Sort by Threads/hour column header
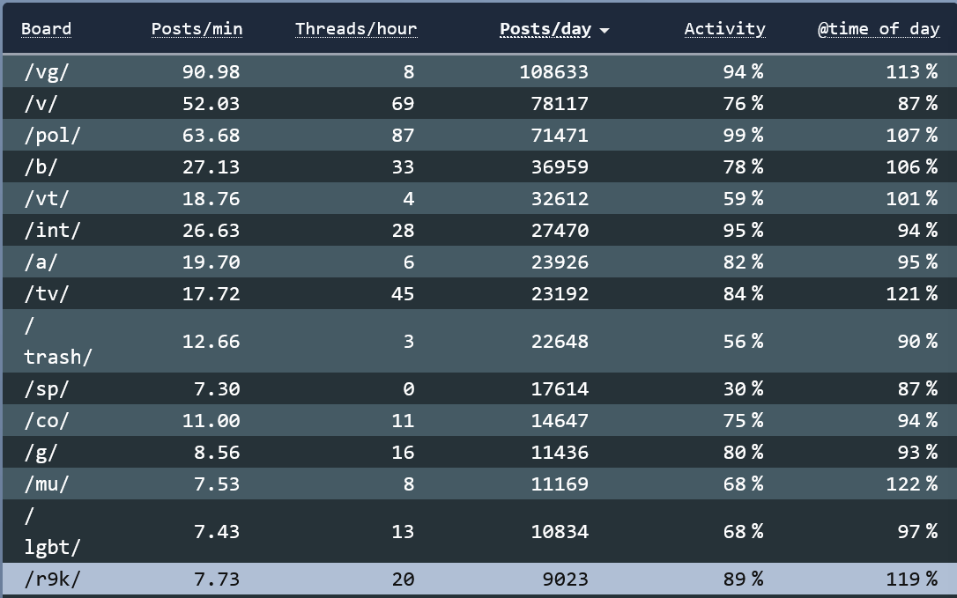 coord(356,29)
